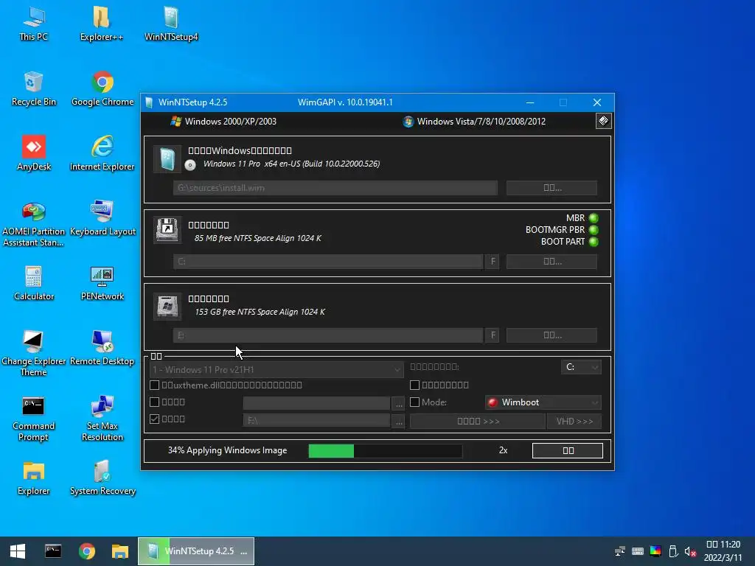Click the boot drive C: path field
755x566 pixels.
tap(328, 262)
